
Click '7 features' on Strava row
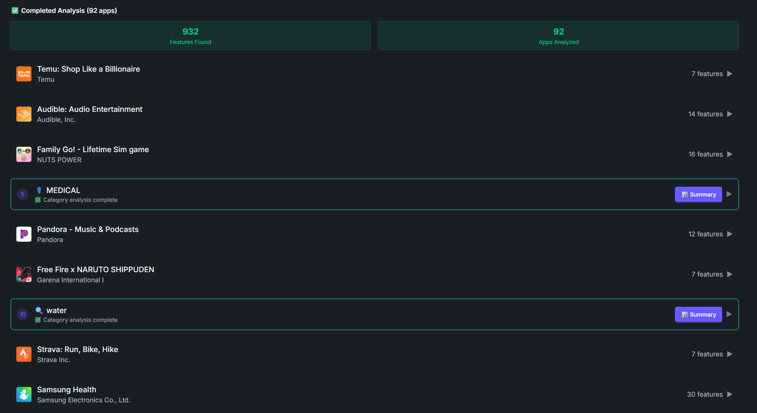[x=707, y=354]
